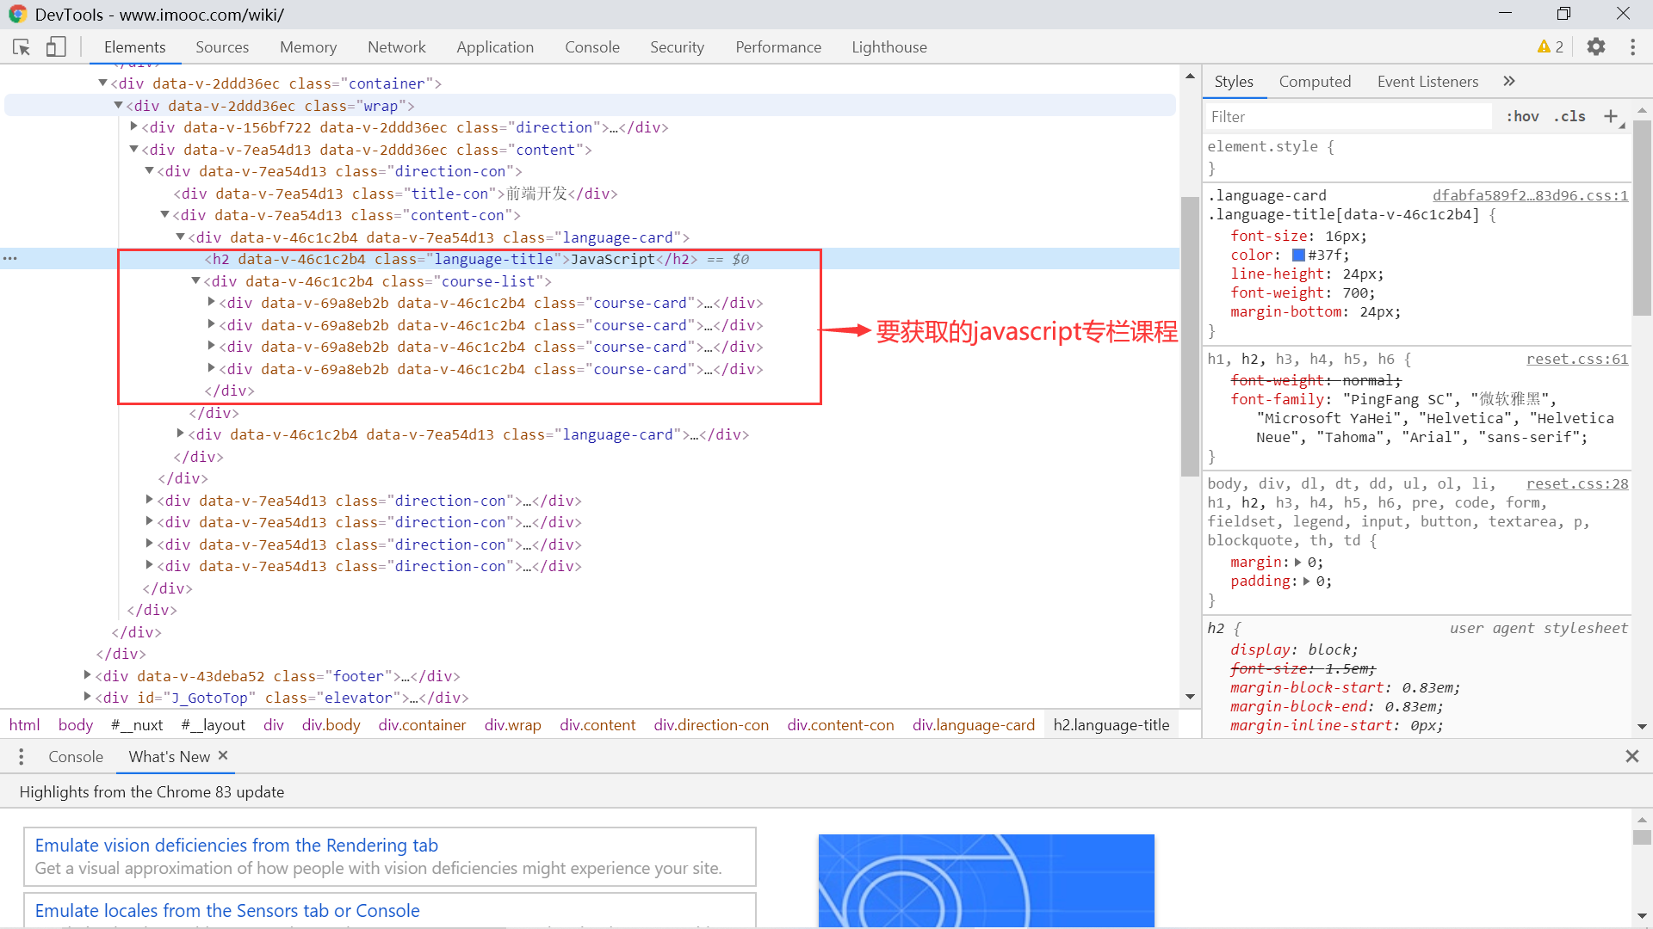Expand the padding shorthand property triangle
Image resolution: width=1653 pixels, height=929 pixels.
[1306, 581]
